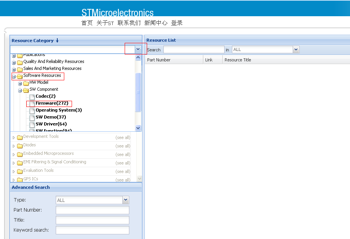
Task: Click product list scroll down arrow
Action: click(139, 179)
